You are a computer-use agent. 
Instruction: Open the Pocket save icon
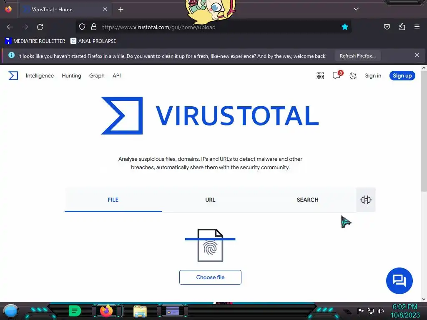click(387, 27)
